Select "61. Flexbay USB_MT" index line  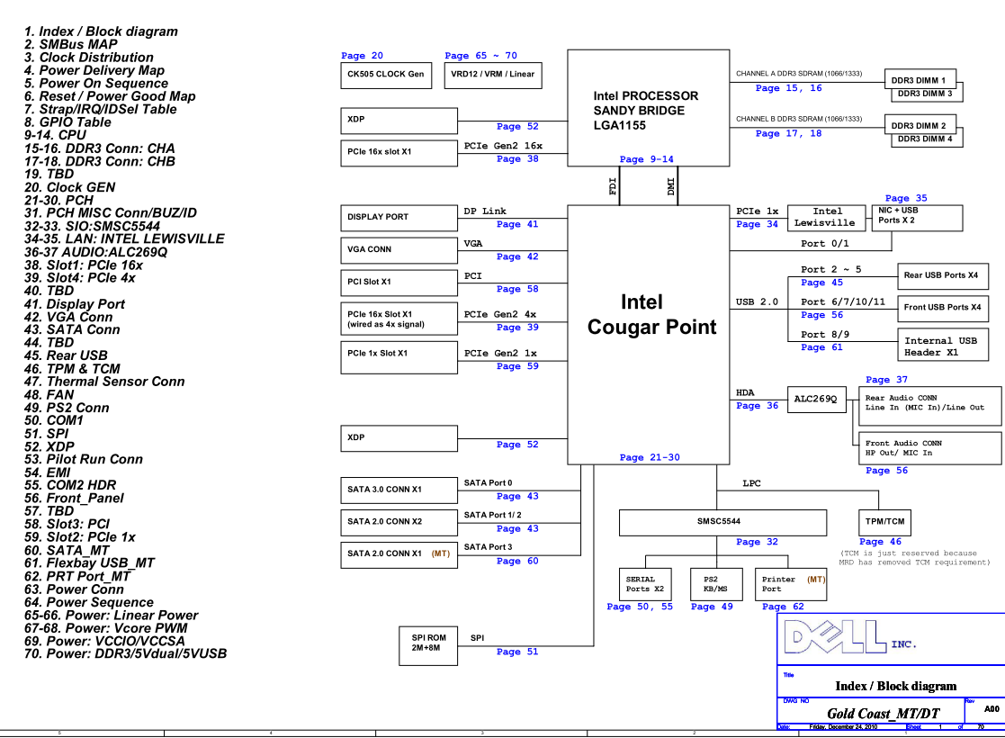pos(89,563)
